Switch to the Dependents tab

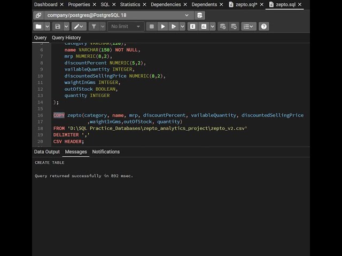(x=204, y=5)
